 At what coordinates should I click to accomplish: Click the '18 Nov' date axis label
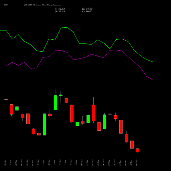(71, 163)
